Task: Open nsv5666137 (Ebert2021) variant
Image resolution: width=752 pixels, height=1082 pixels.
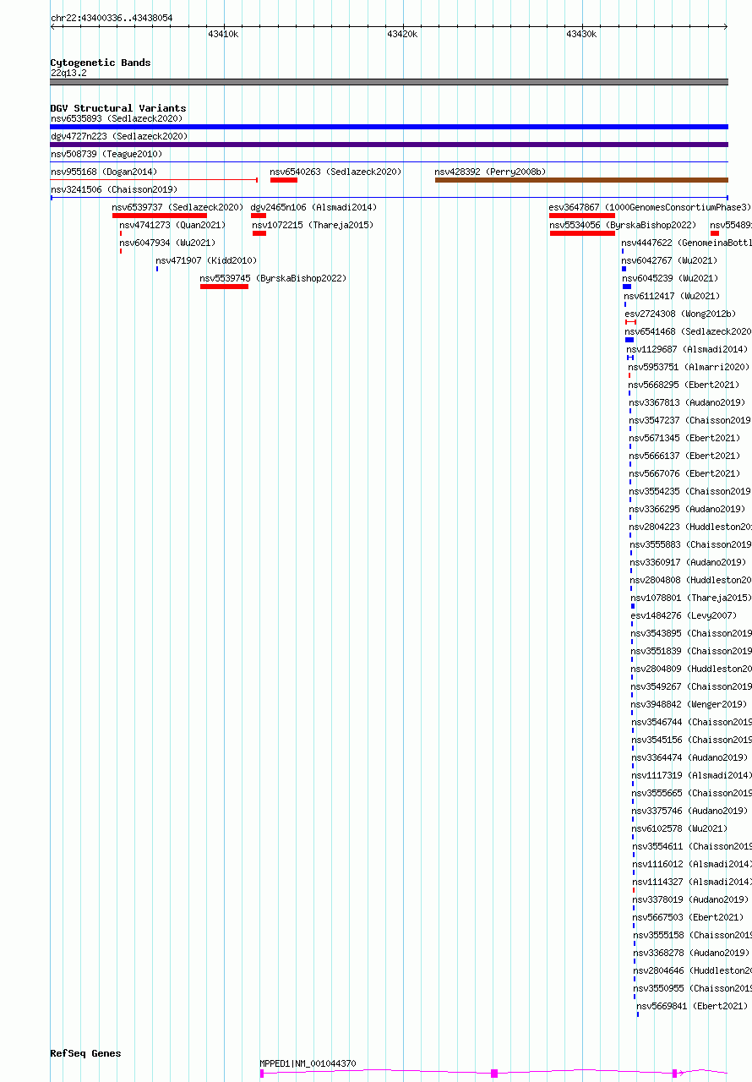Action: [x=684, y=456]
